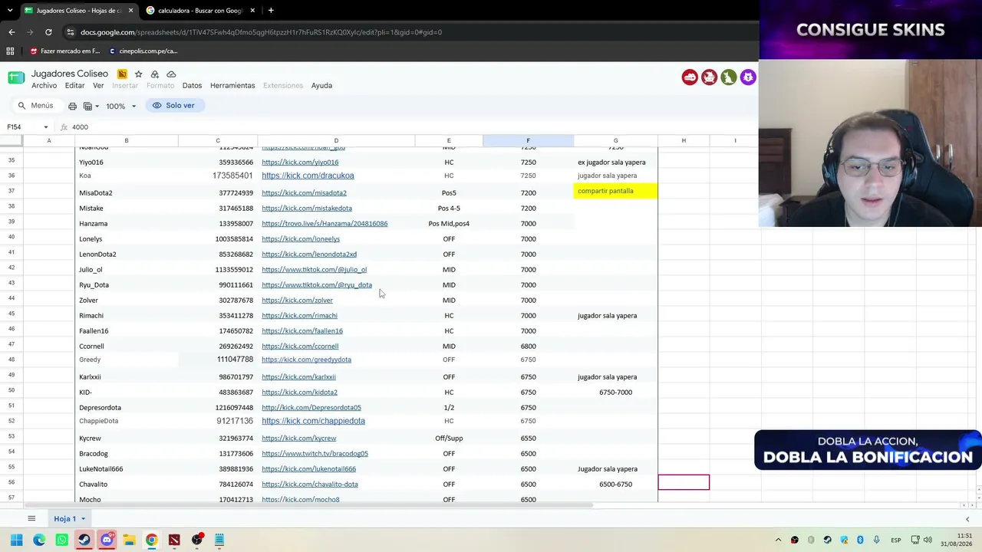Screen dimensions: 982x552
Task: Click the purple anonymous collaborator avatar
Action: 747,77
